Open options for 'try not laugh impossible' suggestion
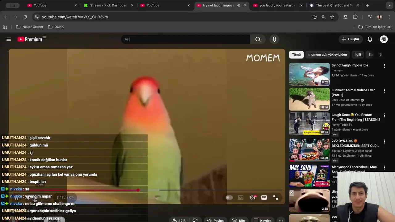The width and height of the screenshot is (395, 222). pos(384,66)
